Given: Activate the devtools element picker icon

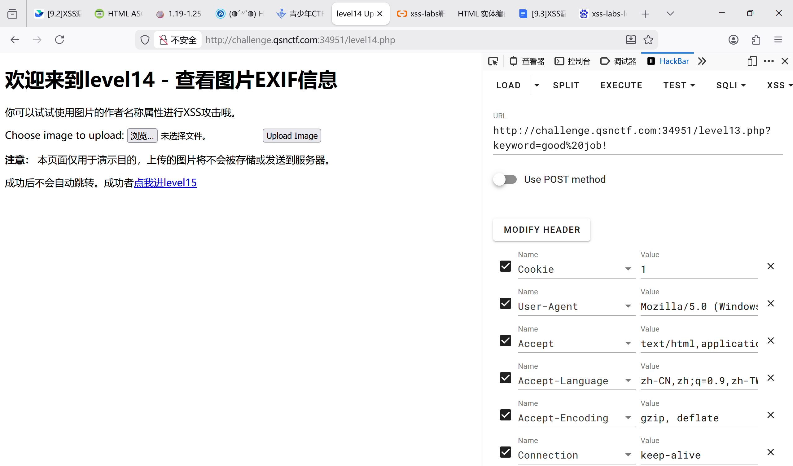Looking at the screenshot, I should point(493,61).
